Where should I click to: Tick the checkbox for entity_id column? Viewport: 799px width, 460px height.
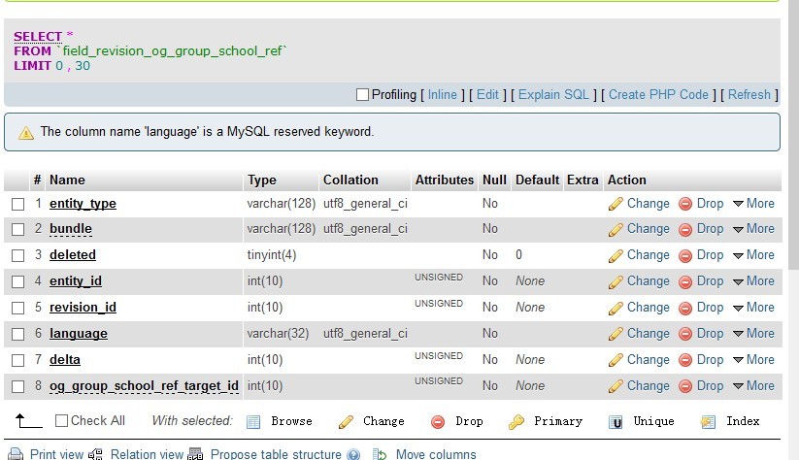17,281
